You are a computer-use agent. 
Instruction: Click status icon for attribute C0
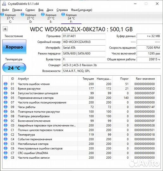6,125
